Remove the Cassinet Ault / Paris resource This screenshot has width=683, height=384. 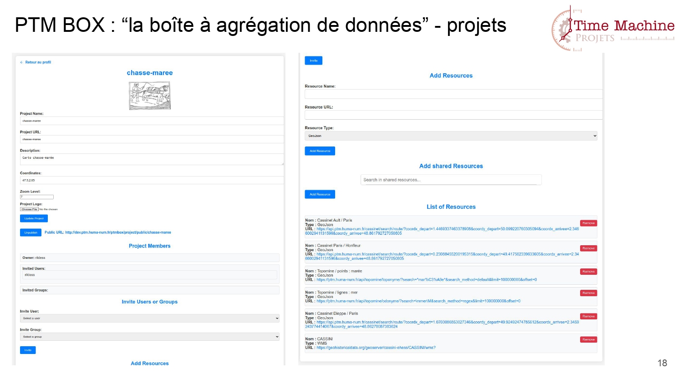pyautogui.click(x=588, y=223)
